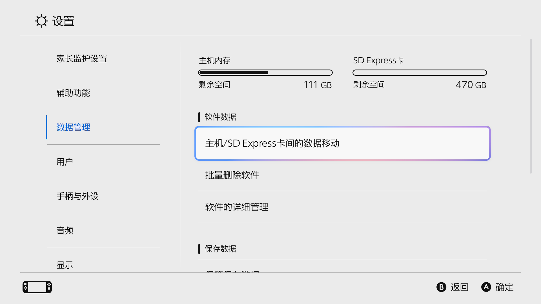
Task: Click the SD Express卡 storage bar
Action: (x=420, y=73)
